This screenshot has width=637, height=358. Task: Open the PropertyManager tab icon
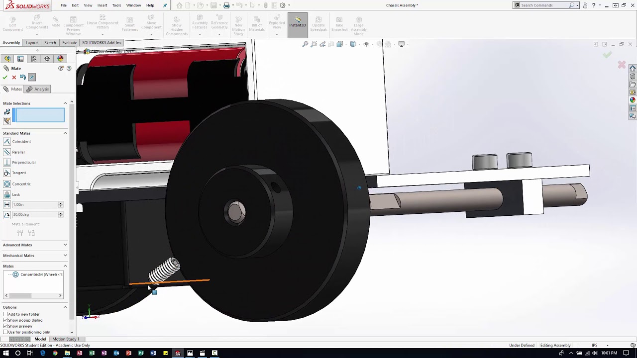coord(20,59)
